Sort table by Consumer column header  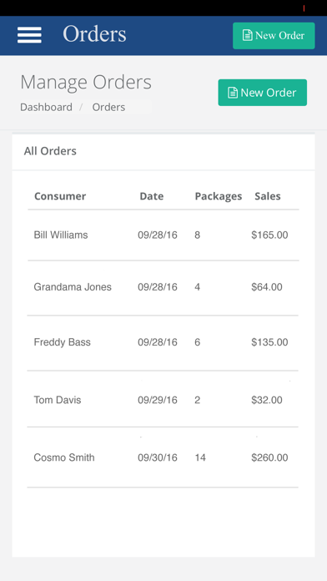coord(60,196)
